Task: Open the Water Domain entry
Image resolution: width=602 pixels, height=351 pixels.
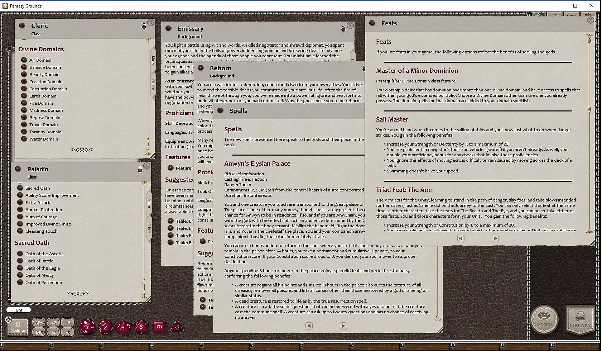Action: coord(44,139)
